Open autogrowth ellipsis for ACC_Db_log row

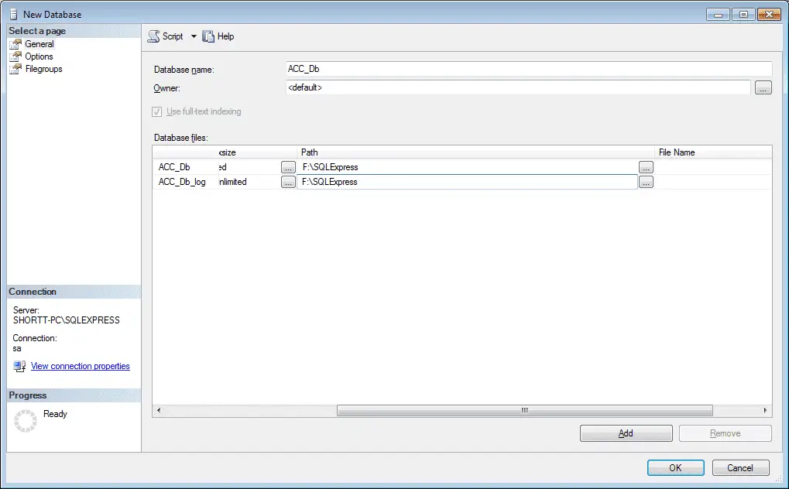click(288, 182)
